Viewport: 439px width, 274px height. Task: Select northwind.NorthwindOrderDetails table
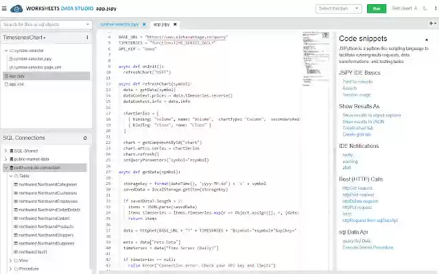(47, 210)
